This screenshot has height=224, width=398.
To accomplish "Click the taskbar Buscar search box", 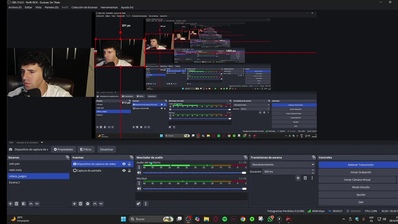I will [x=151, y=219].
